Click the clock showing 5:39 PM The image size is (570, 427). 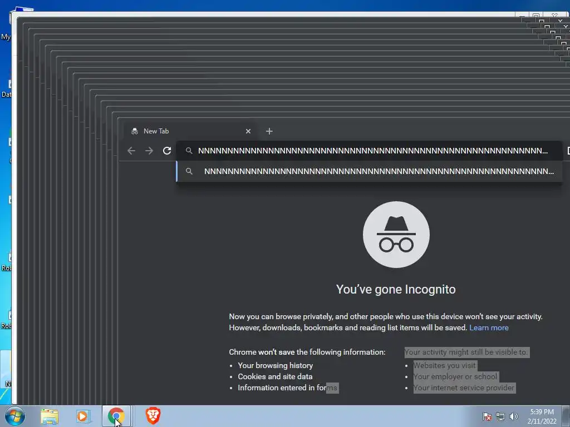pos(542,416)
